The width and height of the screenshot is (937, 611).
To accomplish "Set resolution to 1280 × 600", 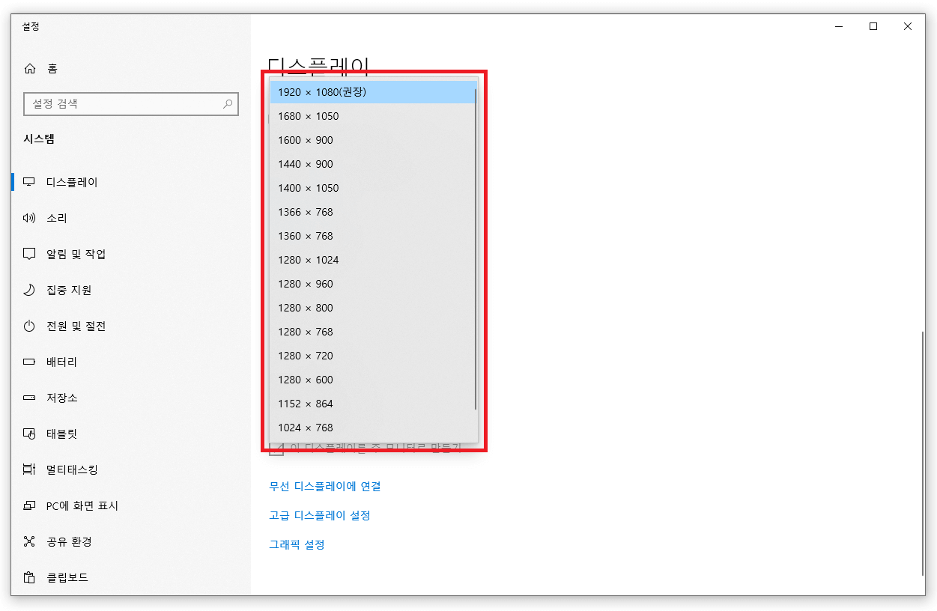I will click(x=373, y=380).
